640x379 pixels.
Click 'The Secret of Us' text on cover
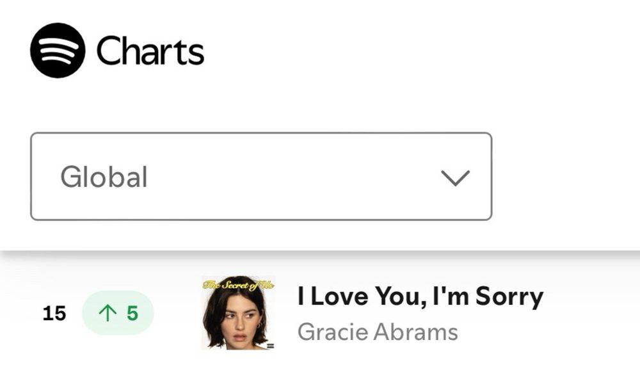click(x=238, y=285)
